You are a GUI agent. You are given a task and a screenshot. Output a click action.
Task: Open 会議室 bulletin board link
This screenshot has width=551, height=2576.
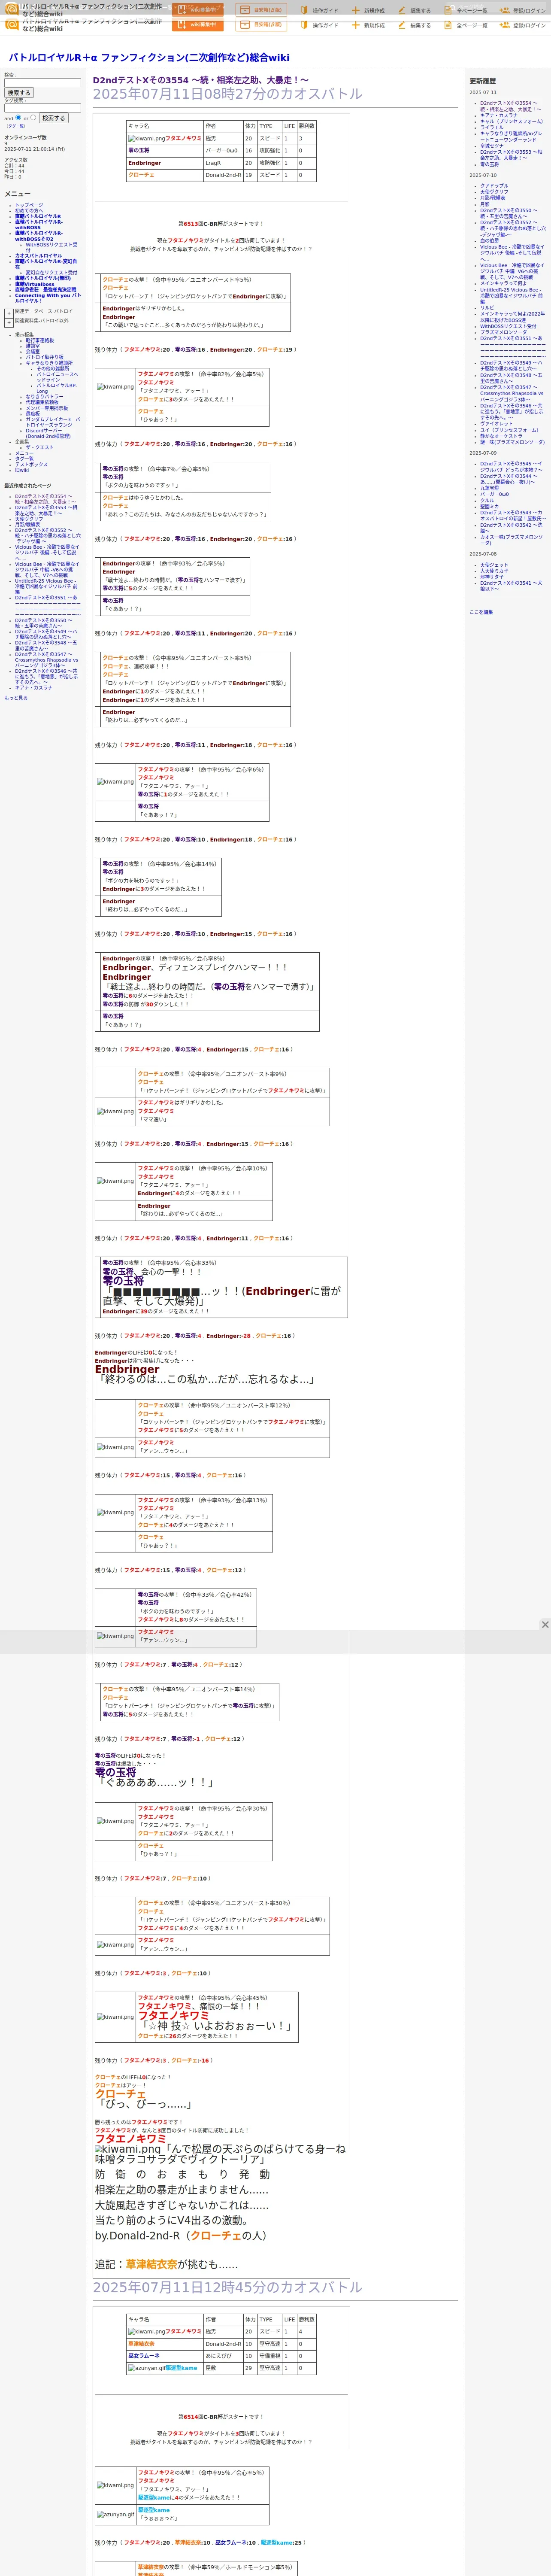[x=33, y=352]
